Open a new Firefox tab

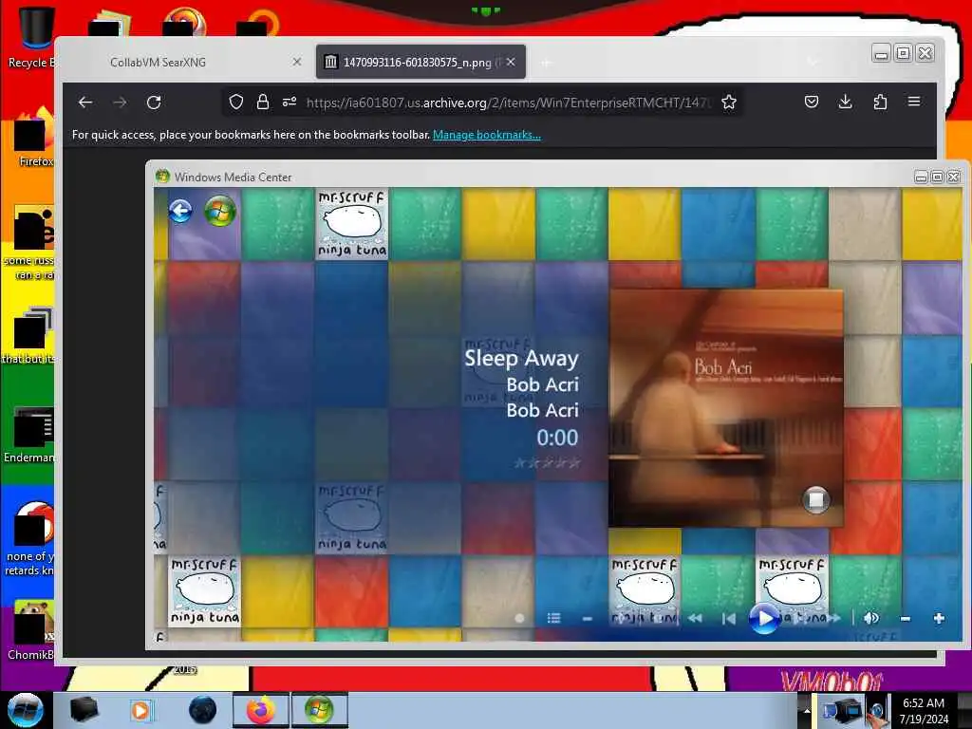click(546, 63)
